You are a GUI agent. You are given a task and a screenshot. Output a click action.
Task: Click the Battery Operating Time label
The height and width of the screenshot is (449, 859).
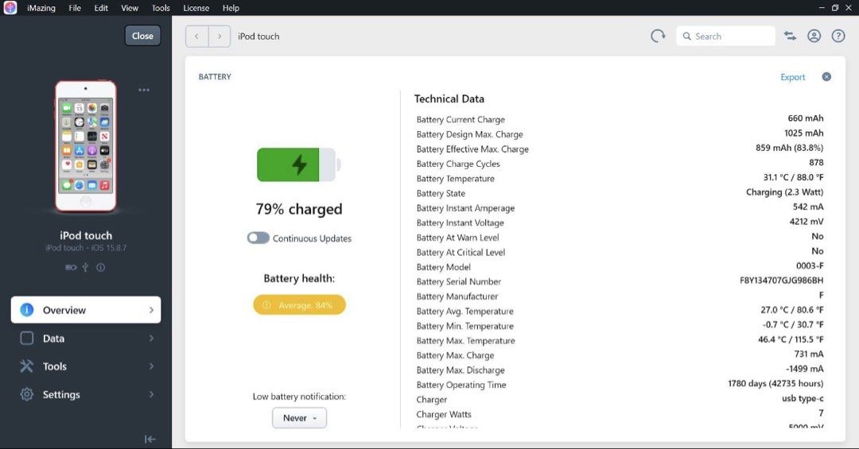pos(461,385)
